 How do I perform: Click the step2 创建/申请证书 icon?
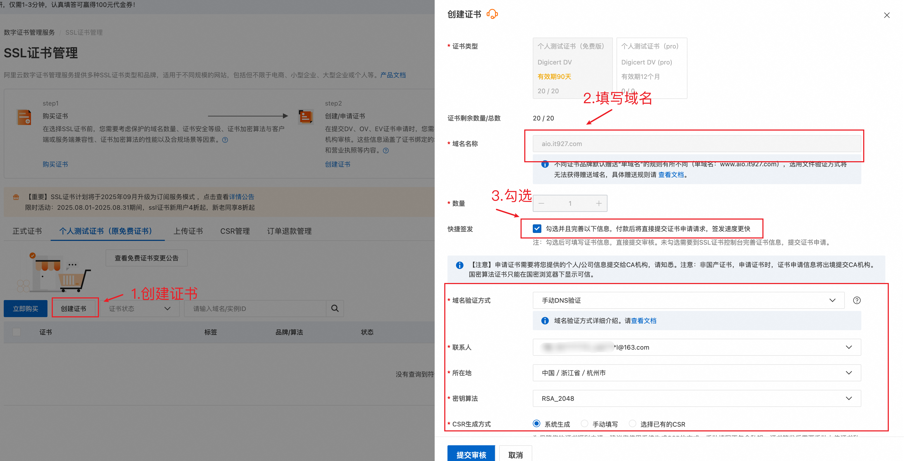pyautogui.click(x=306, y=117)
